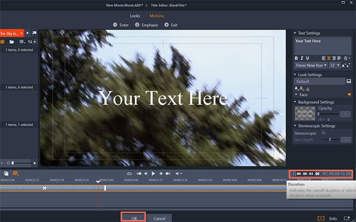Image resolution: width=356 pixels, height=222 pixels.
Task: Enable the Stereoscopic checkbox
Action: [323, 133]
